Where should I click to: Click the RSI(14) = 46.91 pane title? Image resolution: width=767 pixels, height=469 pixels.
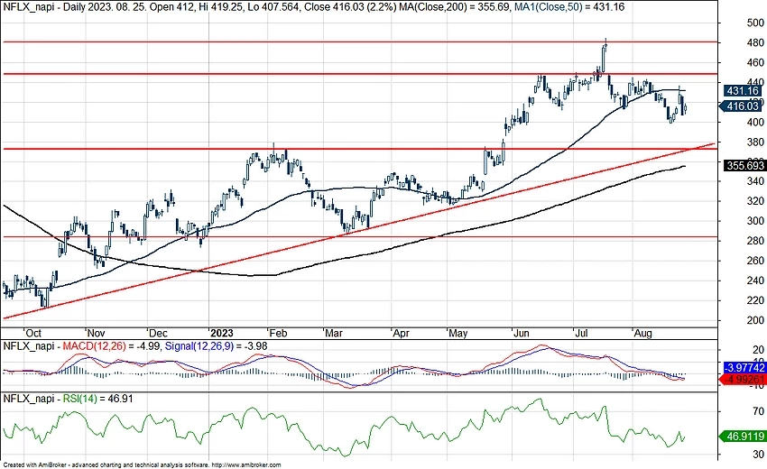click(x=97, y=399)
